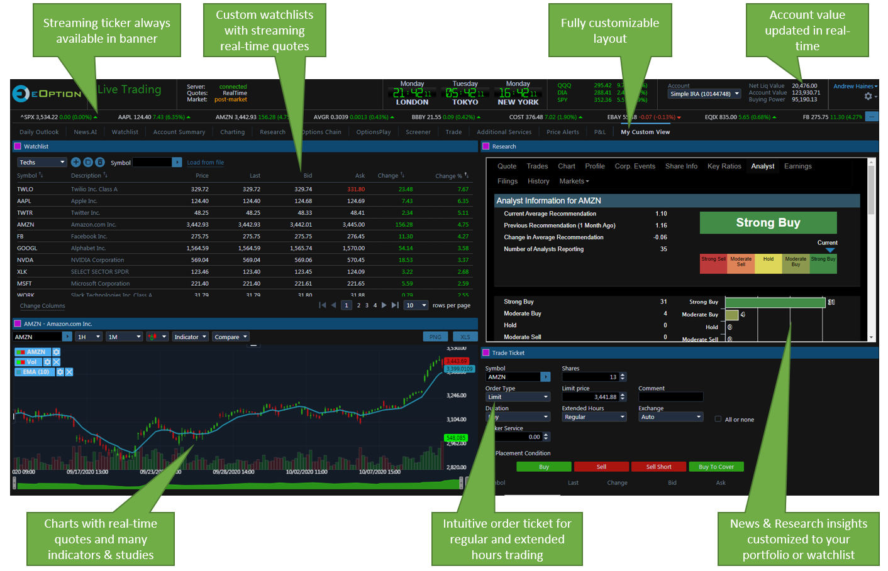Click chart range slider right handle
Screen dimensions: 888x571
[x=461, y=482]
